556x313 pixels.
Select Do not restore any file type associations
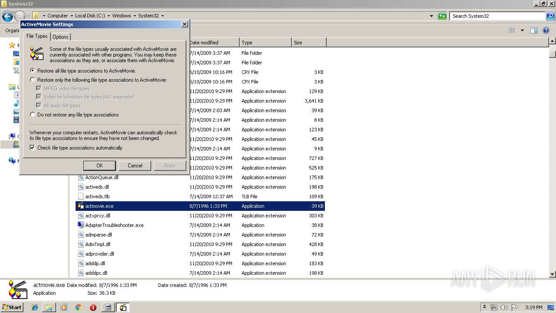pyautogui.click(x=33, y=114)
